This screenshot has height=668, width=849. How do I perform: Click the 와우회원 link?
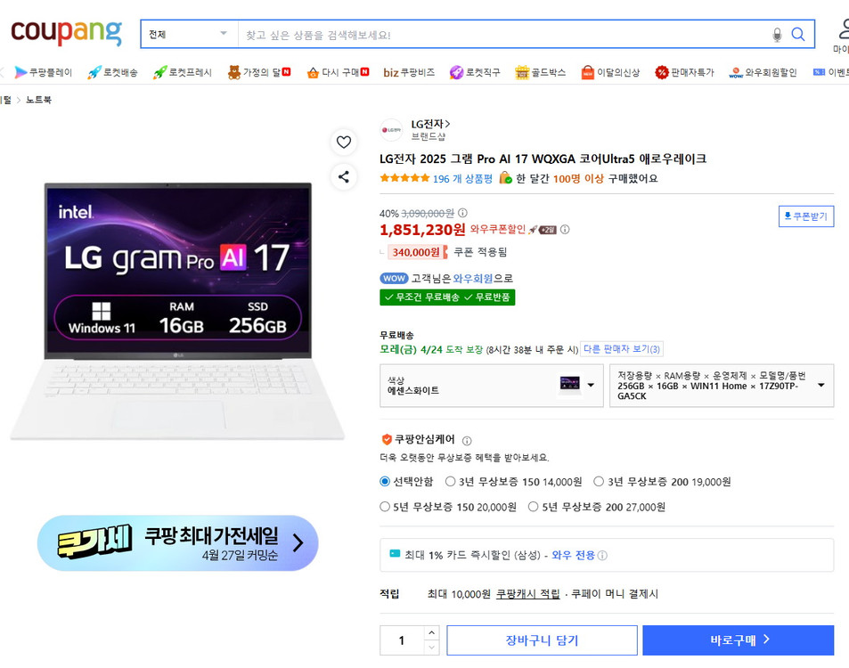(x=473, y=278)
